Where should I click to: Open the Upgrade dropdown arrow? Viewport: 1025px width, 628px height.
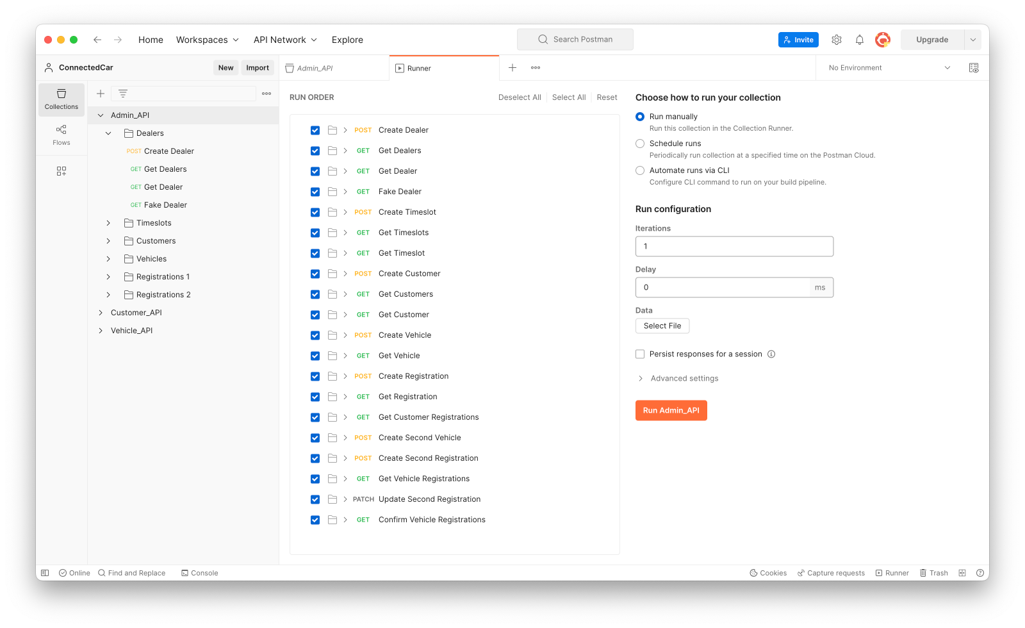973,40
